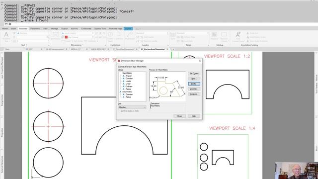Click the dimension style preview image
This screenshot has width=318, height=179.
[167, 86]
